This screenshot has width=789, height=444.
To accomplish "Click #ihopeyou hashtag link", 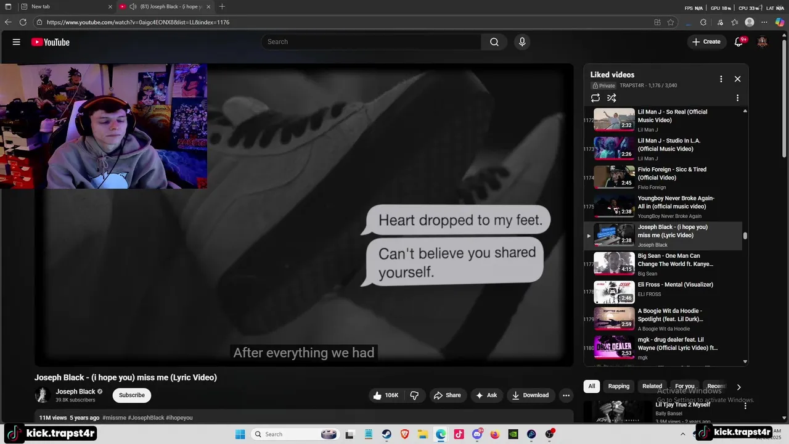I will tap(179, 417).
